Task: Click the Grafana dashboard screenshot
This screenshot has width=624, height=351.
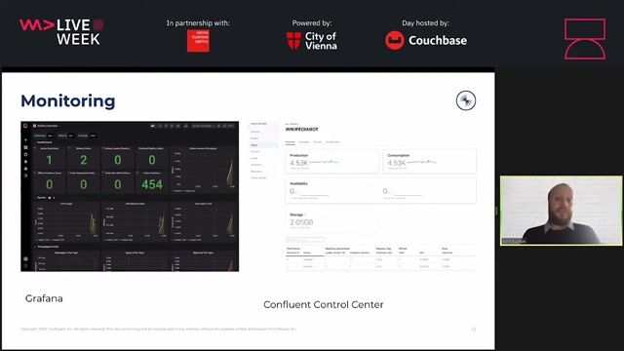Action: click(130, 196)
